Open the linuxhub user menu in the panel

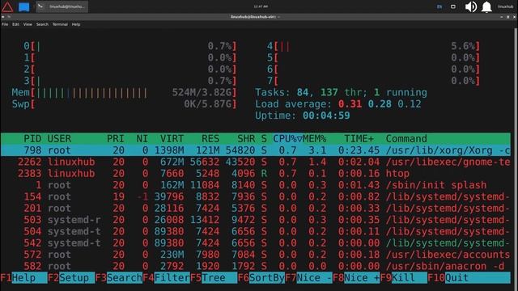click(505, 6)
